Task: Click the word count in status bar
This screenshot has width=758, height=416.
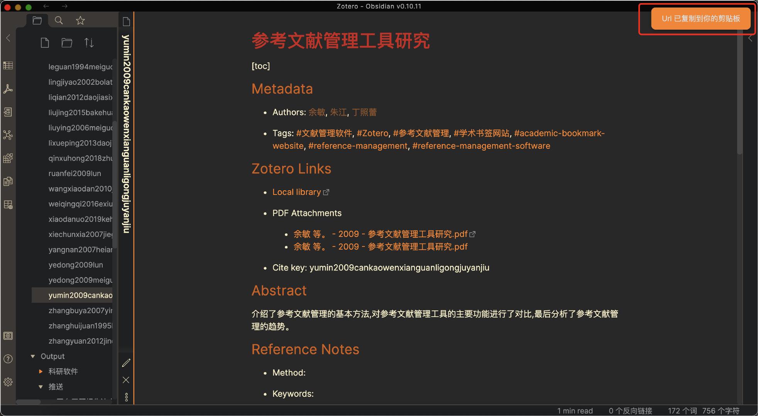Action: [682, 411]
